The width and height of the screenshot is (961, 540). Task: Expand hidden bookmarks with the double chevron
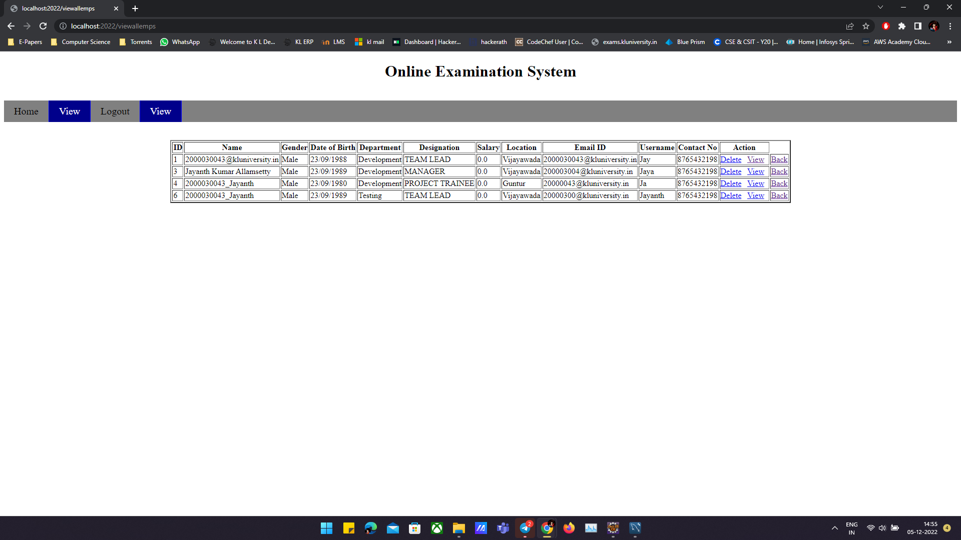[950, 42]
